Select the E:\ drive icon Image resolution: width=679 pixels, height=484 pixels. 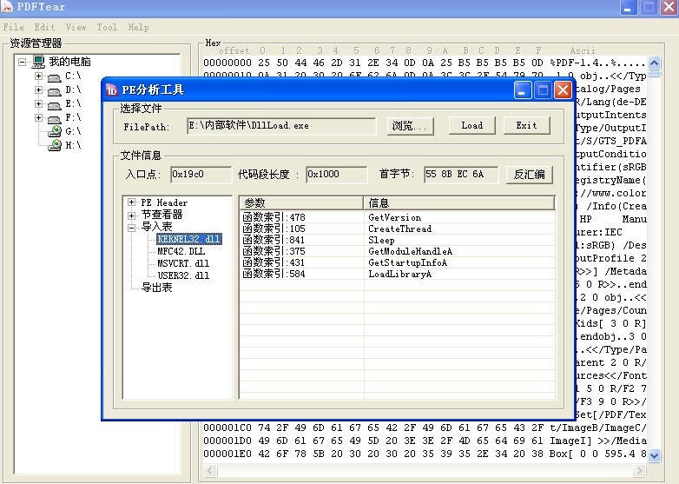[x=54, y=103]
